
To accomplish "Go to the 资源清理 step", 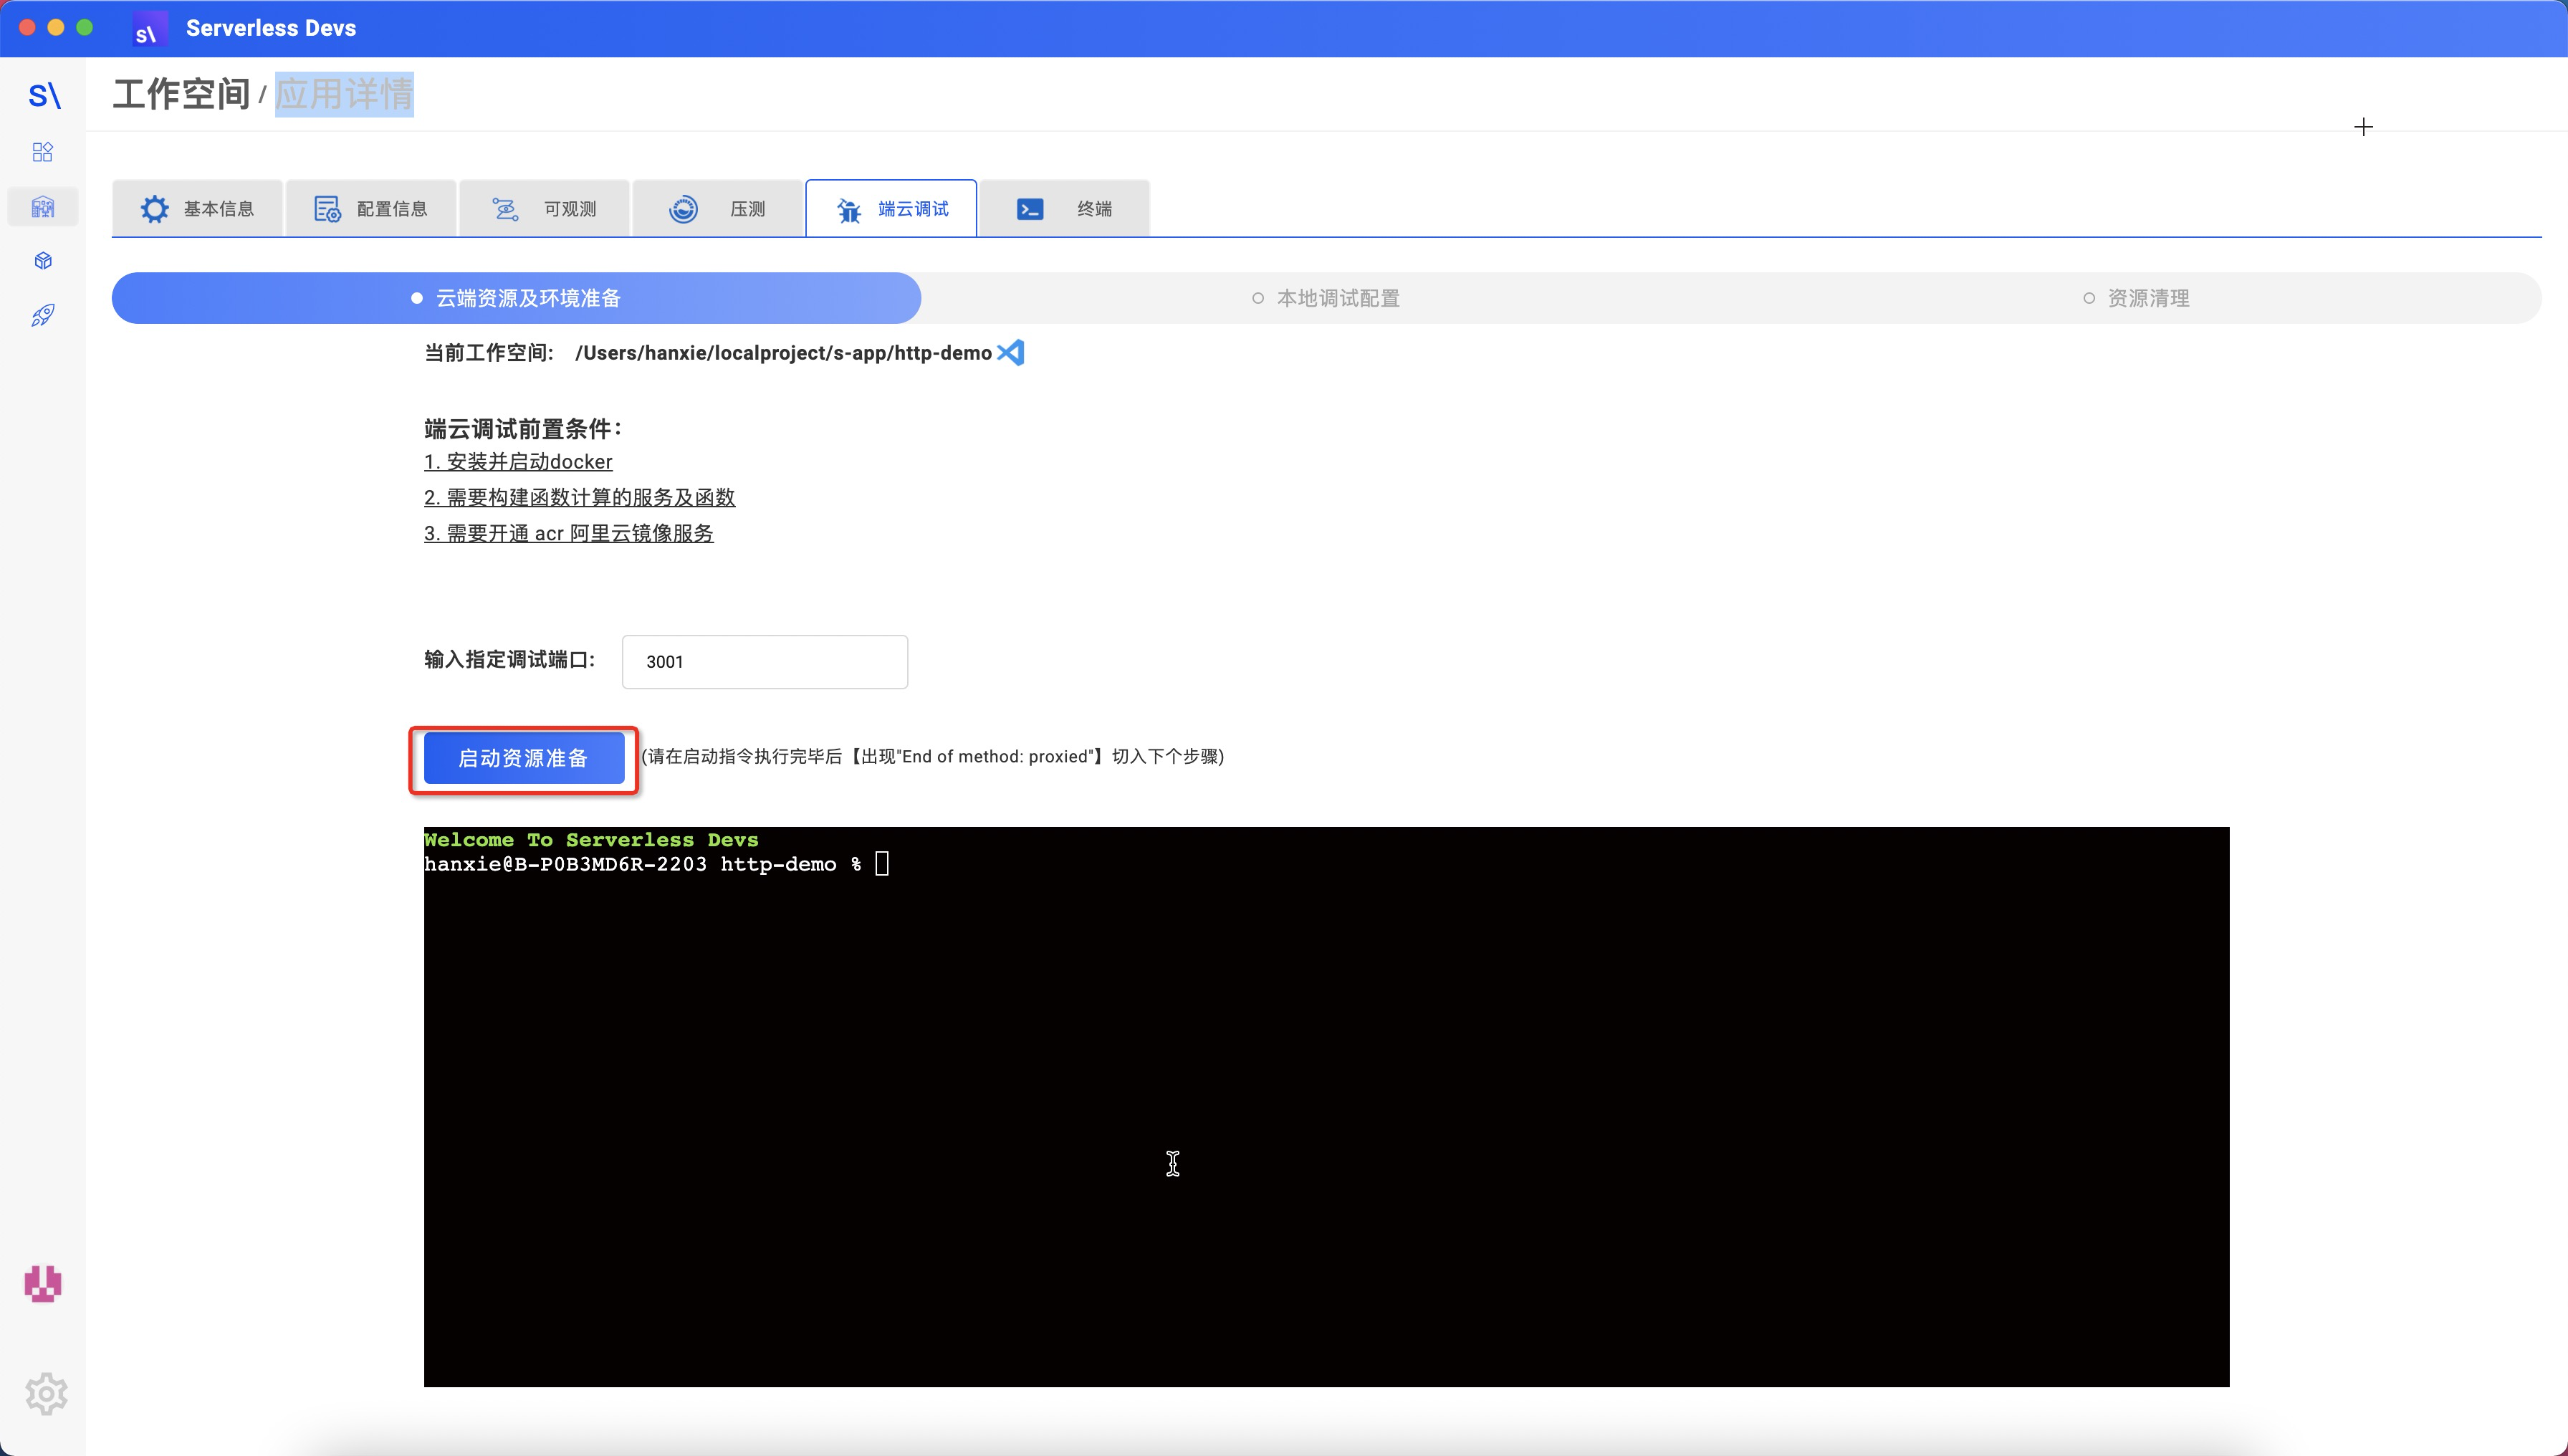I will pyautogui.click(x=2136, y=298).
